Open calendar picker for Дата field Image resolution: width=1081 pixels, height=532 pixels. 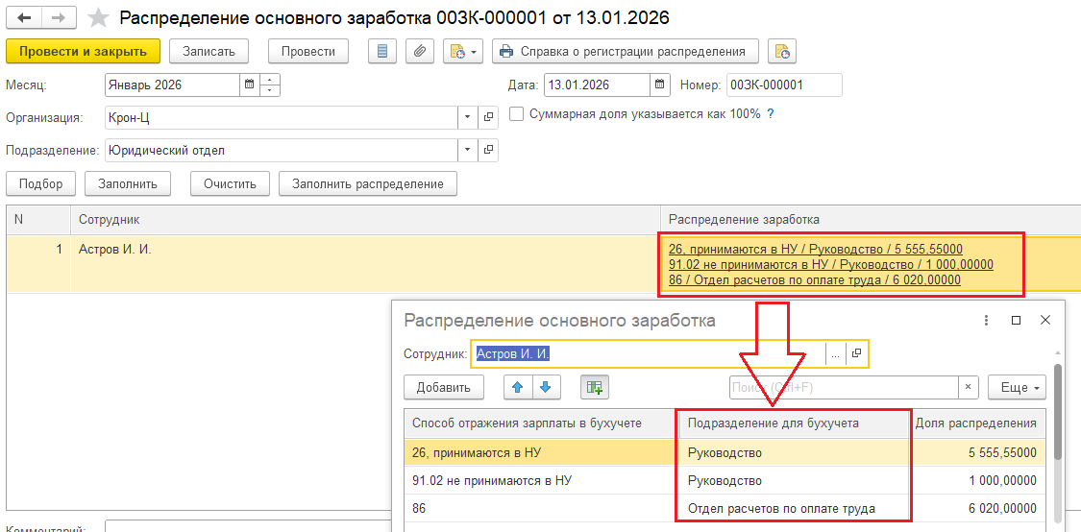click(660, 85)
